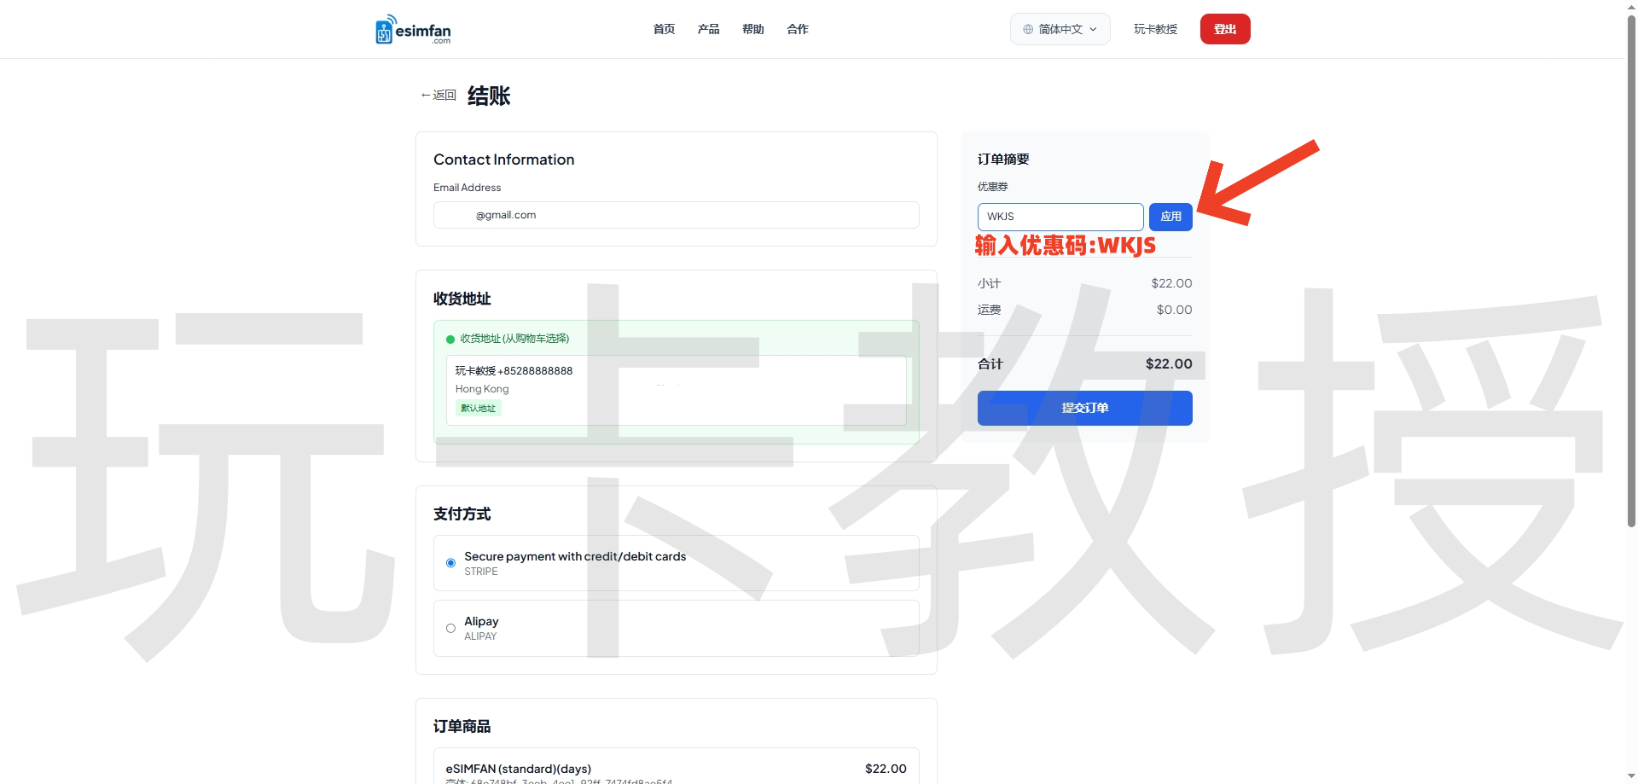Click the 合计 $22.00 total amount
This screenshot has width=1638, height=784.
pyautogui.click(x=1169, y=363)
